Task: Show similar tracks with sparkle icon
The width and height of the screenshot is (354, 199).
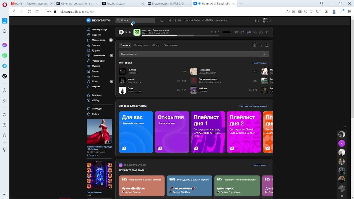Action: pos(255,32)
